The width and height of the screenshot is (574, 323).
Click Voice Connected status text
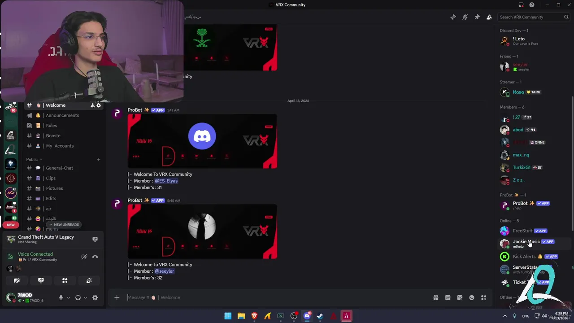pyautogui.click(x=35, y=254)
